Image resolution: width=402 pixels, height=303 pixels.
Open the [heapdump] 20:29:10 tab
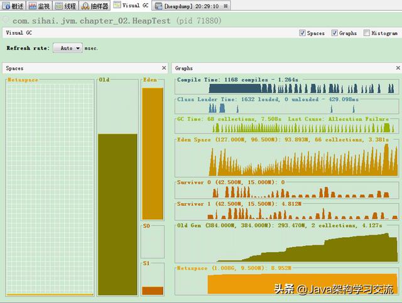pos(191,6)
